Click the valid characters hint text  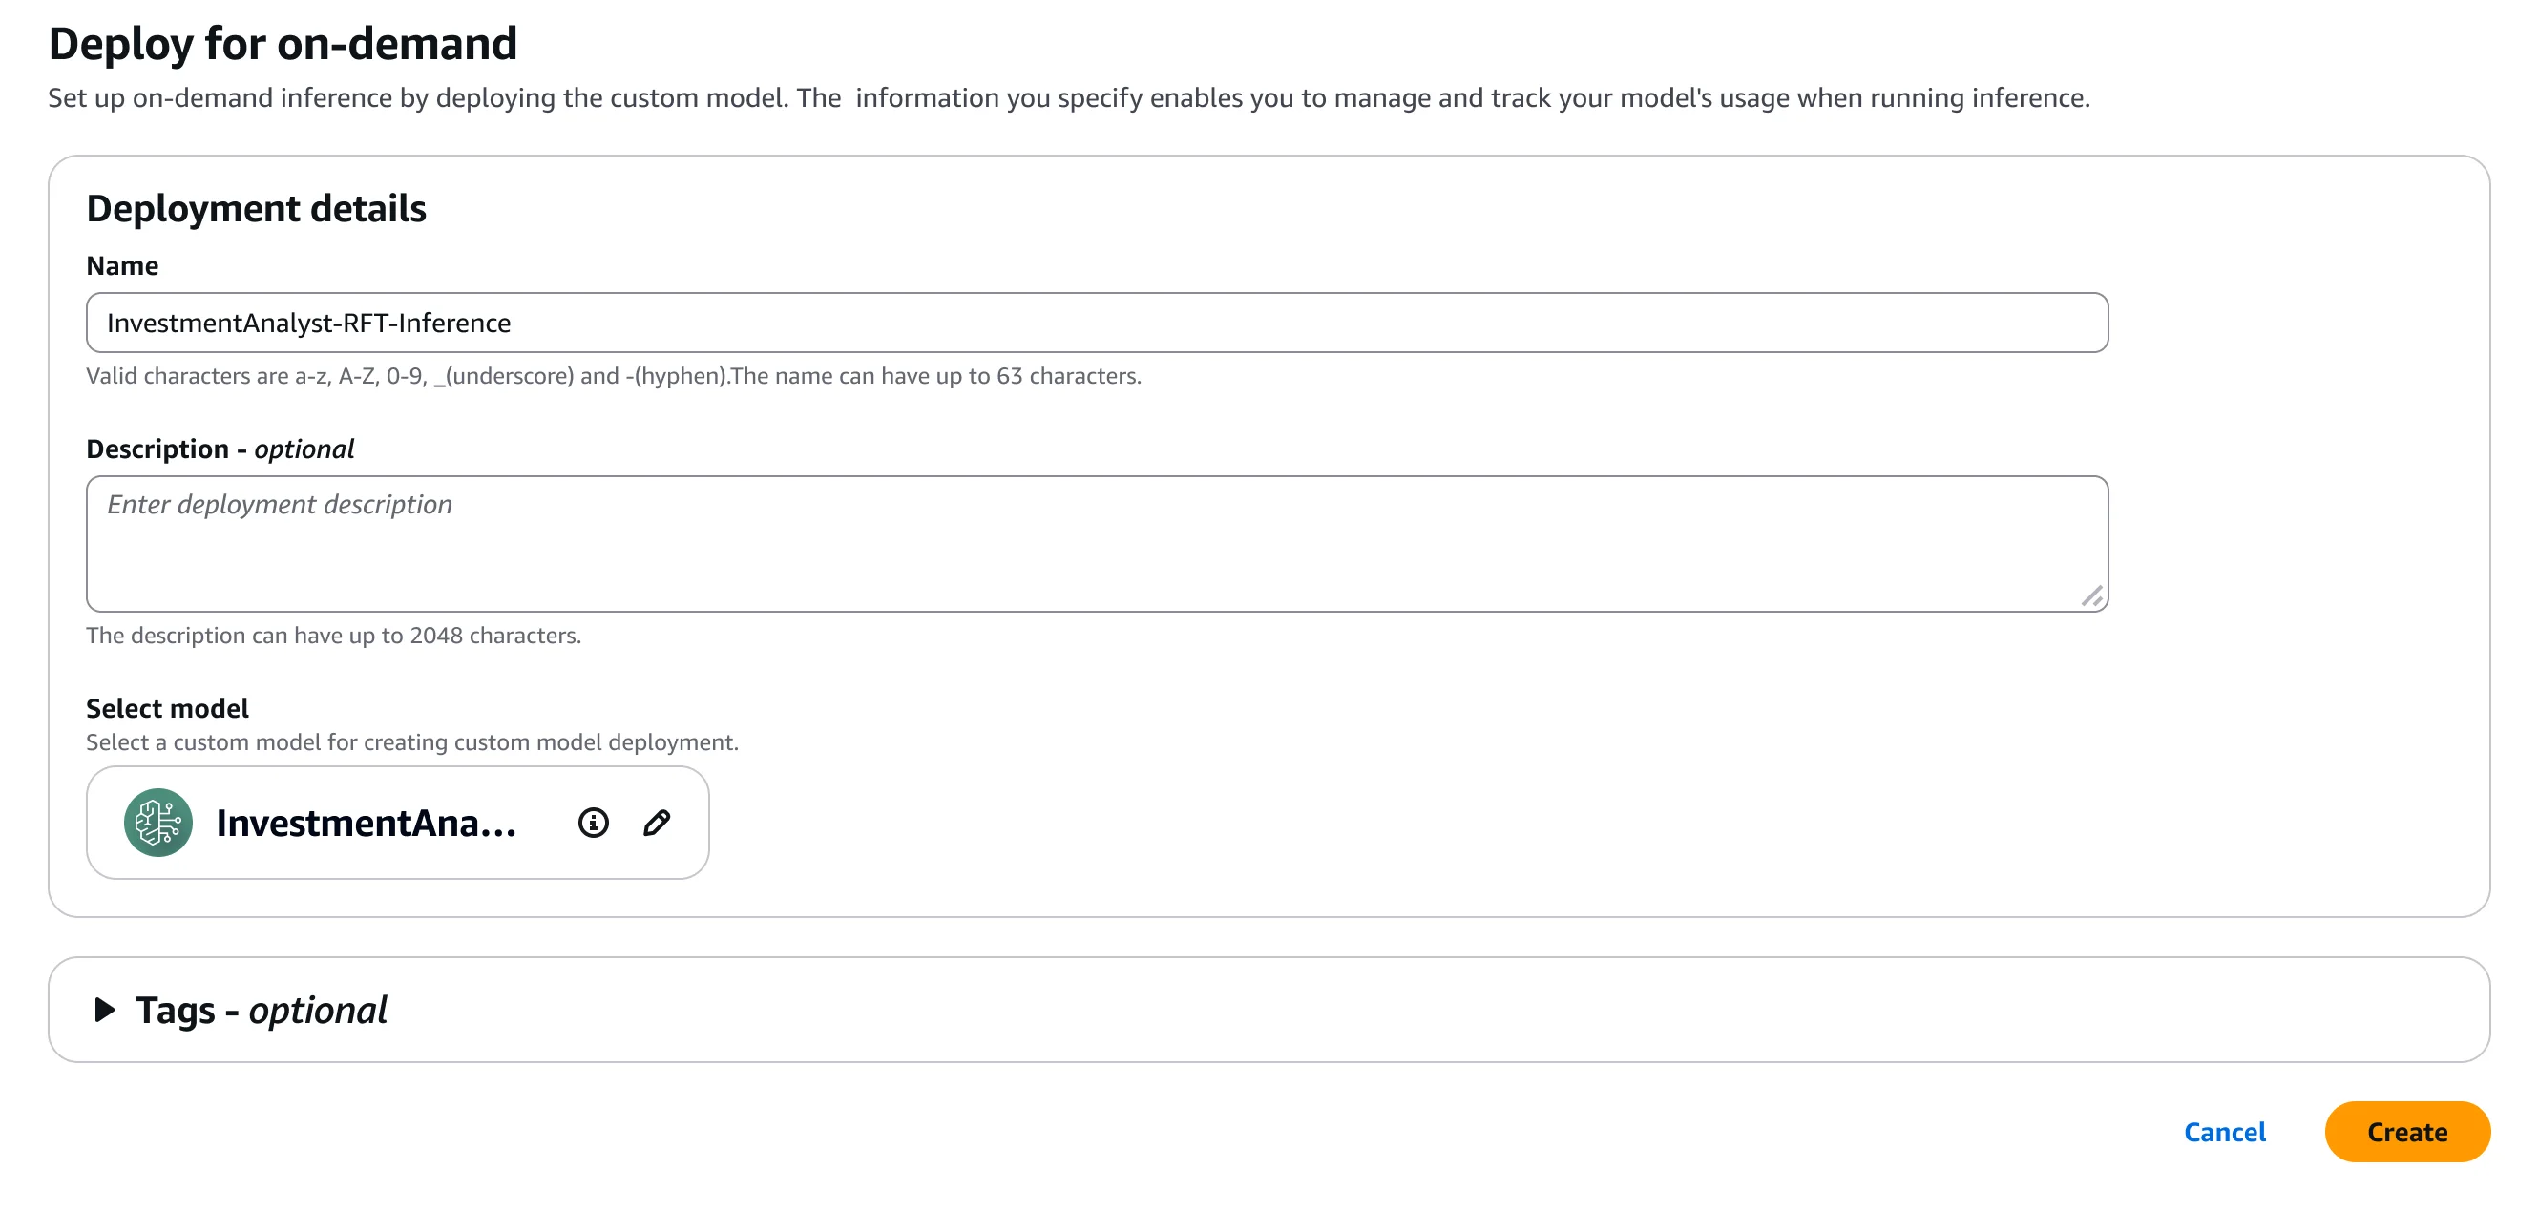[x=613, y=376]
